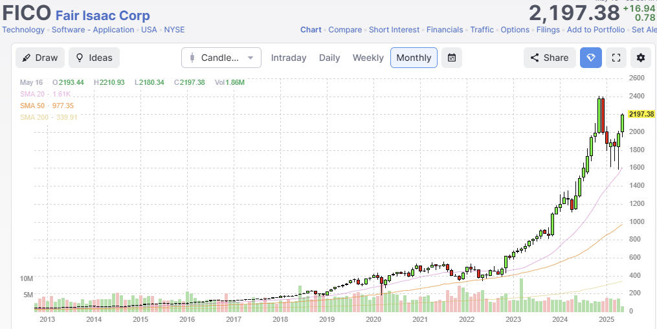Expand the Candle chart type dropdown
The height and width of the screenshot is (329, 657).
(221, 58)
